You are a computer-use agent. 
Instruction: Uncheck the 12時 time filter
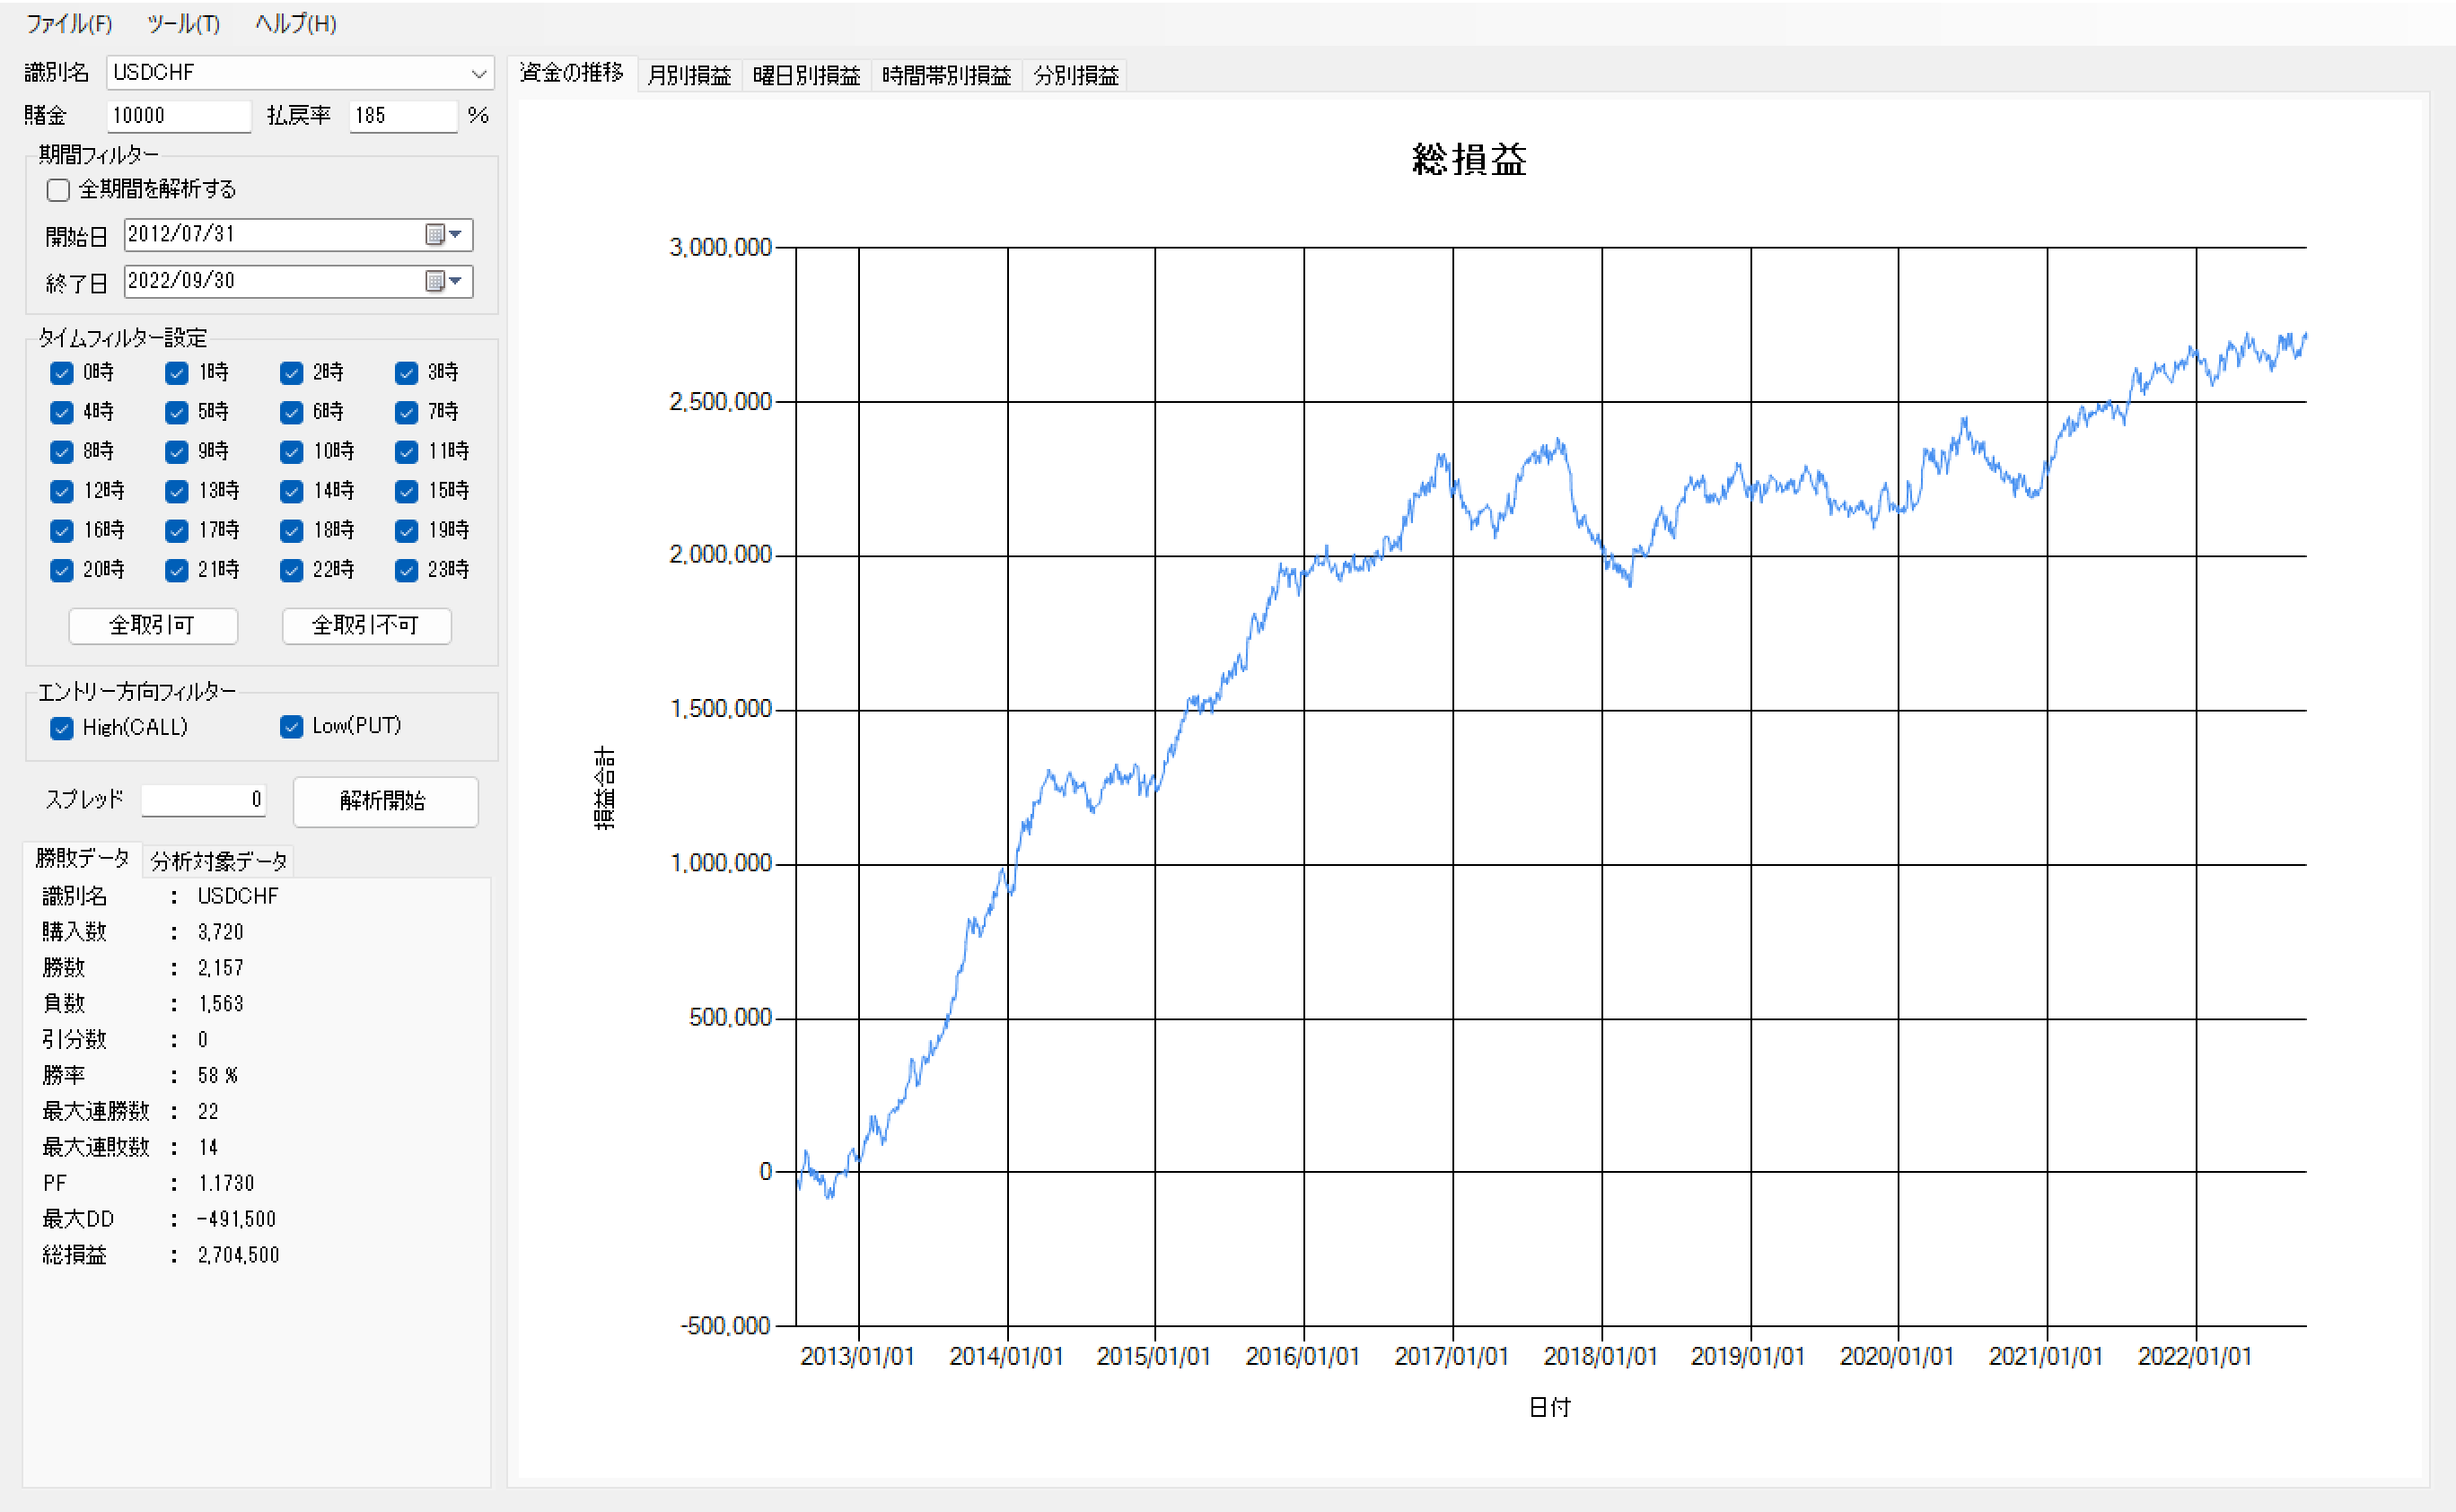tap(62, 491)
